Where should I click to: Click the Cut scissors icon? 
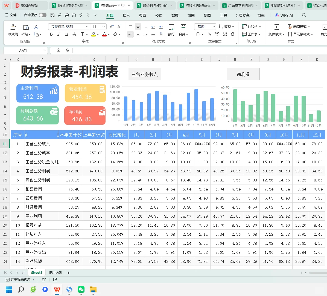[36, 27]
